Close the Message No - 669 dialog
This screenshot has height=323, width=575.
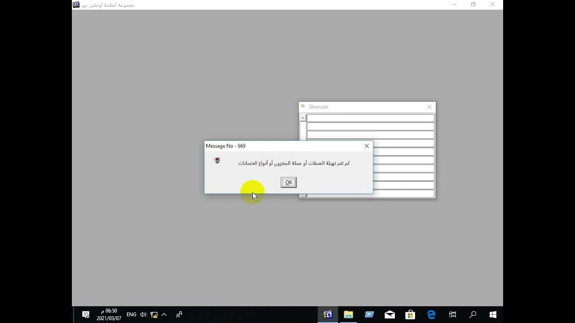(x=367, y=146)
